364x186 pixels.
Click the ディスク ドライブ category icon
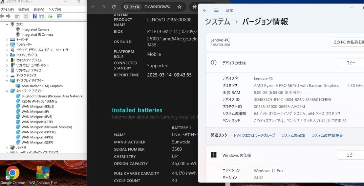(12, 76)
